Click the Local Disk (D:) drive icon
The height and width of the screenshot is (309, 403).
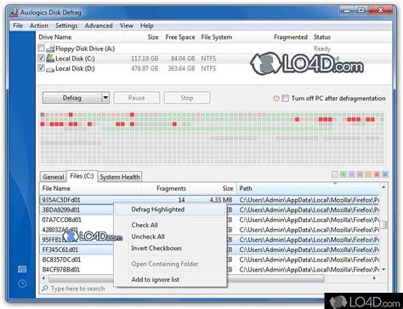point(50,69)
